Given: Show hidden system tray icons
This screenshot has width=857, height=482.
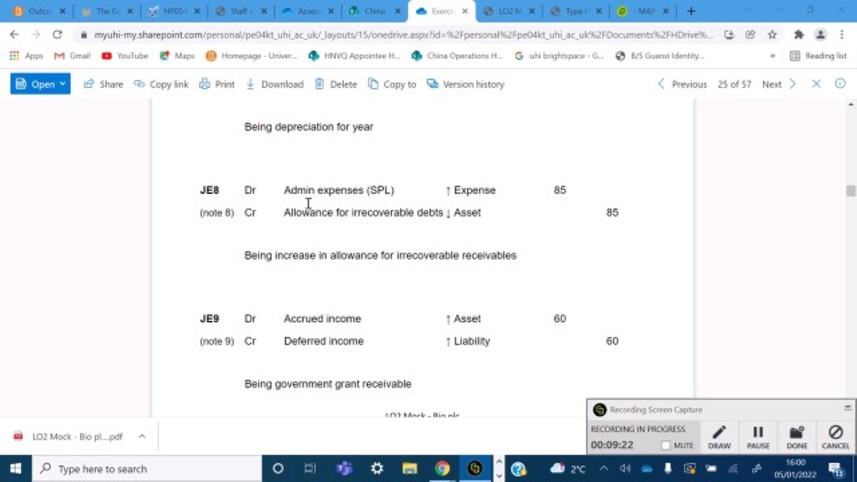Looking at the screenshot, I should (603, 469).
